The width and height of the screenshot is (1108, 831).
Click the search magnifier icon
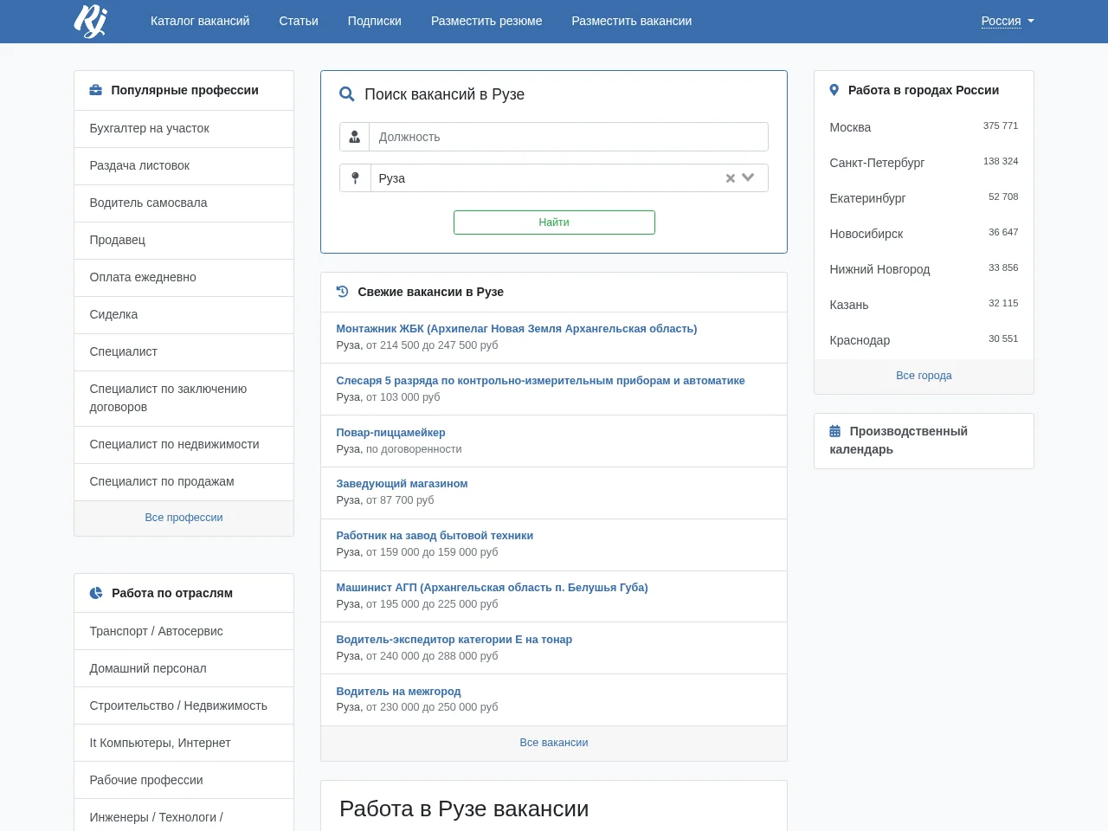coord(347,94)
